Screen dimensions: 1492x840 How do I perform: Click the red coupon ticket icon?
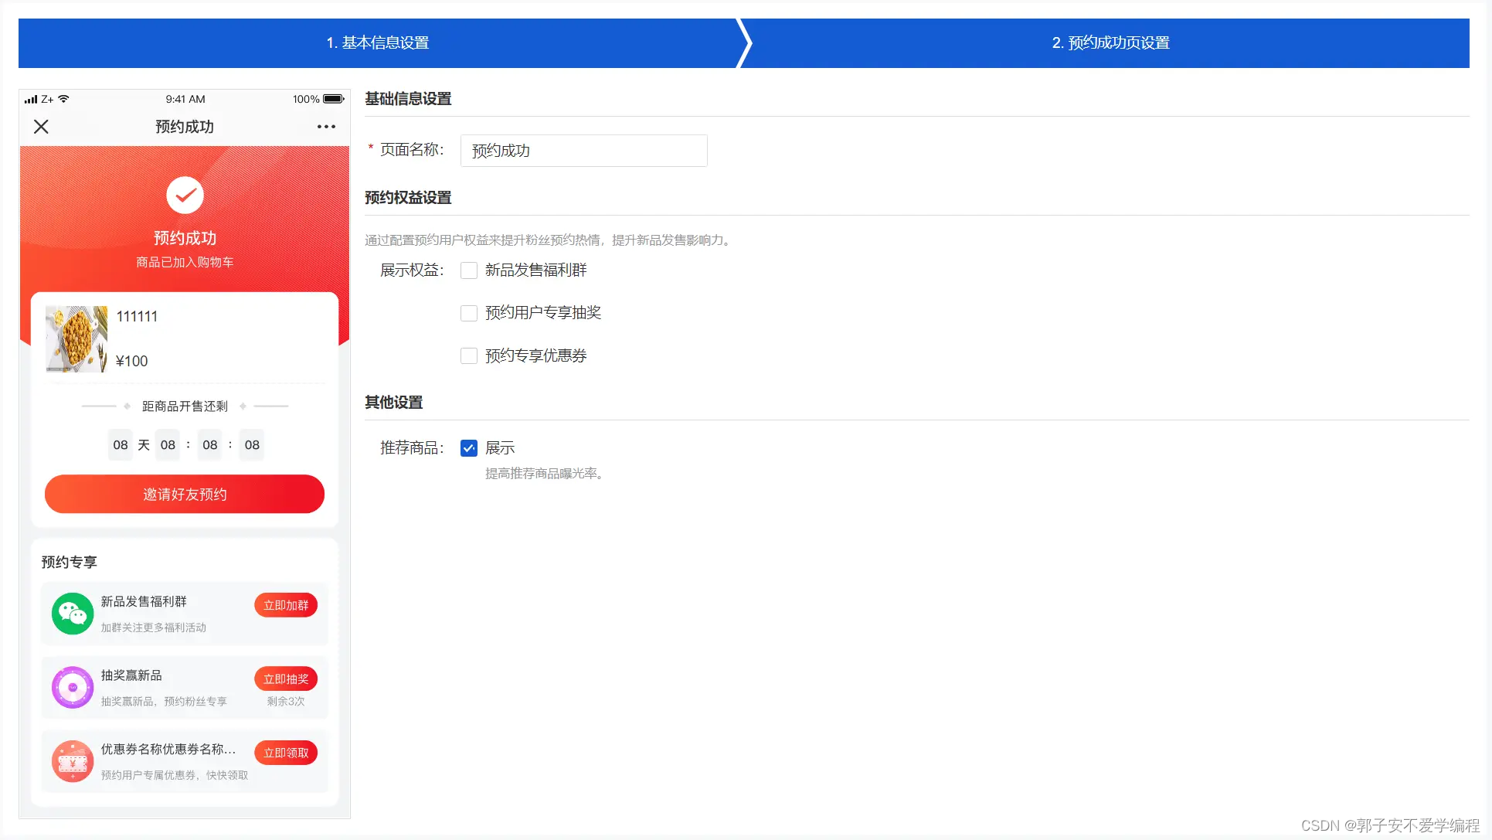73,761
